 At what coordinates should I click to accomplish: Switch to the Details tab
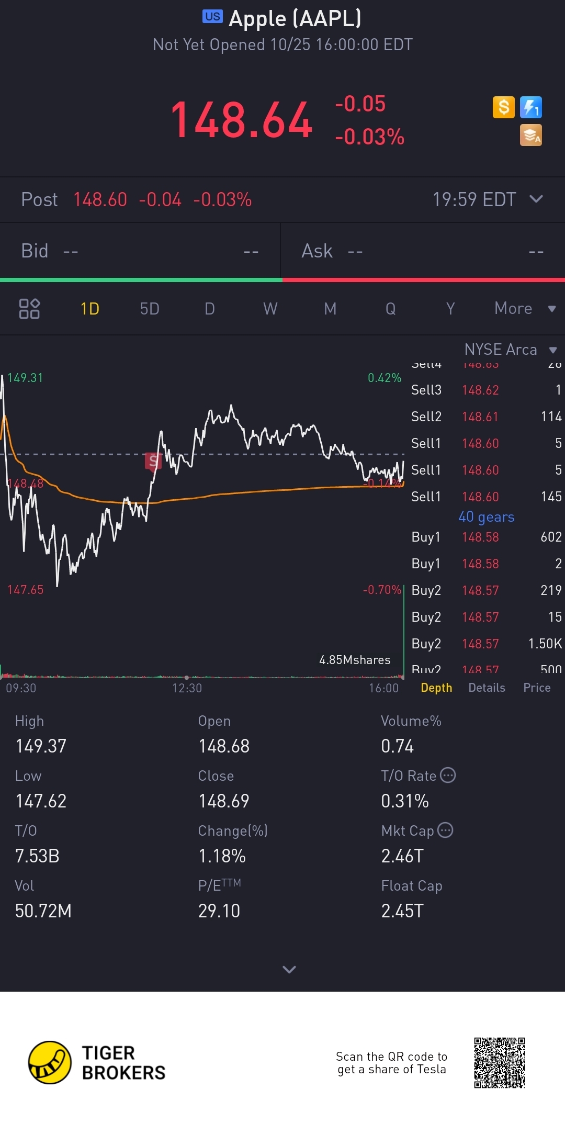pos(487,688)
